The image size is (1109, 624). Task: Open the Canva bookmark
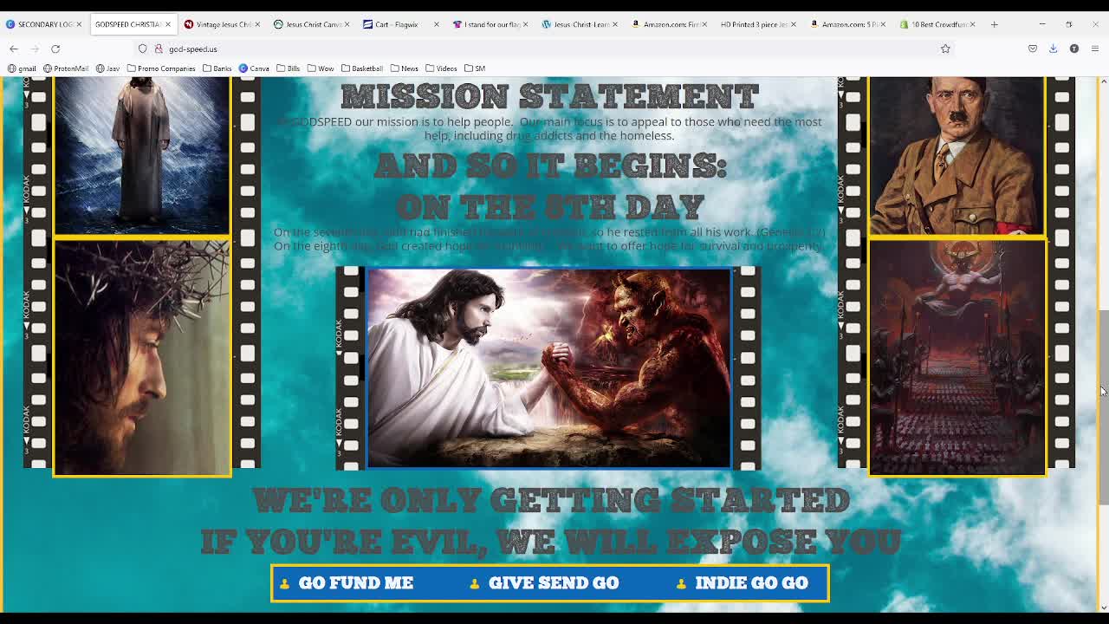[x=254, y=68]
